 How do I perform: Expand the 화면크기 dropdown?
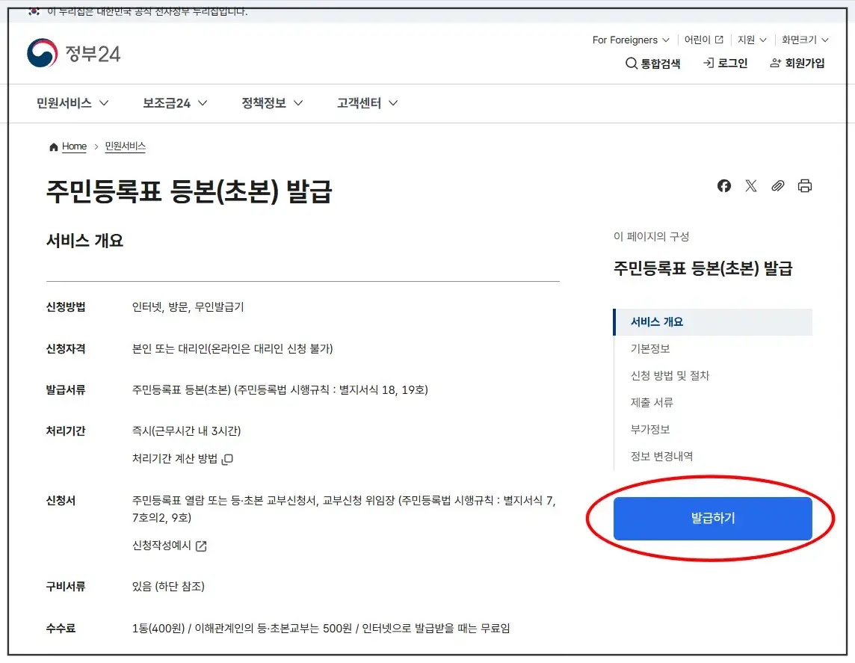pyautogui.click(x=805, y=40)
